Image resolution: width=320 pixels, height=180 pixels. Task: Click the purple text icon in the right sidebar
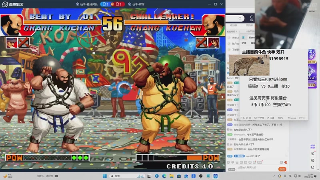click(312, 146)
